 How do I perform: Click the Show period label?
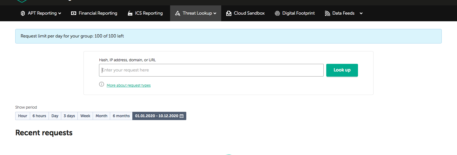(x=26, y=107)
